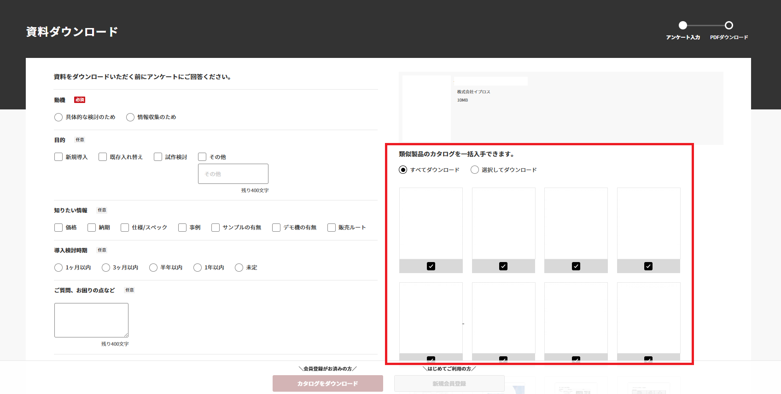Viewport: 781px width, 394px height.
Task: Select すべてダウンロード radio button
Action: pos(403,170)
